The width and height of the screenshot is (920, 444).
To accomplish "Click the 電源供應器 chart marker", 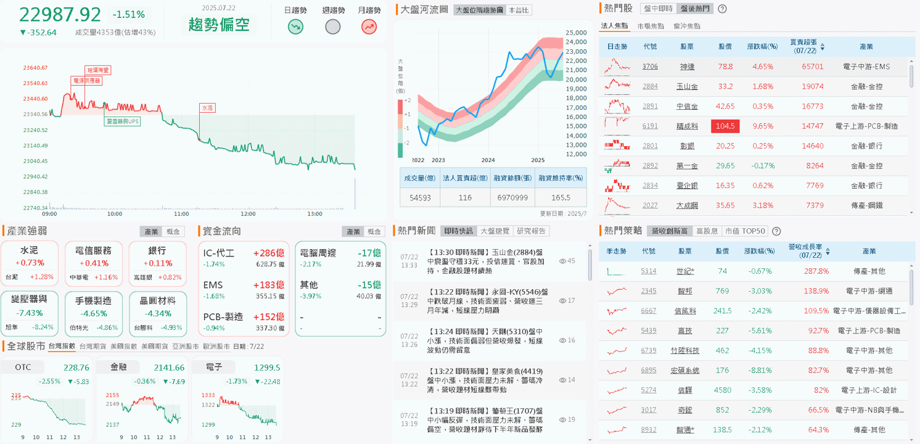I will (x=86, y=80).
